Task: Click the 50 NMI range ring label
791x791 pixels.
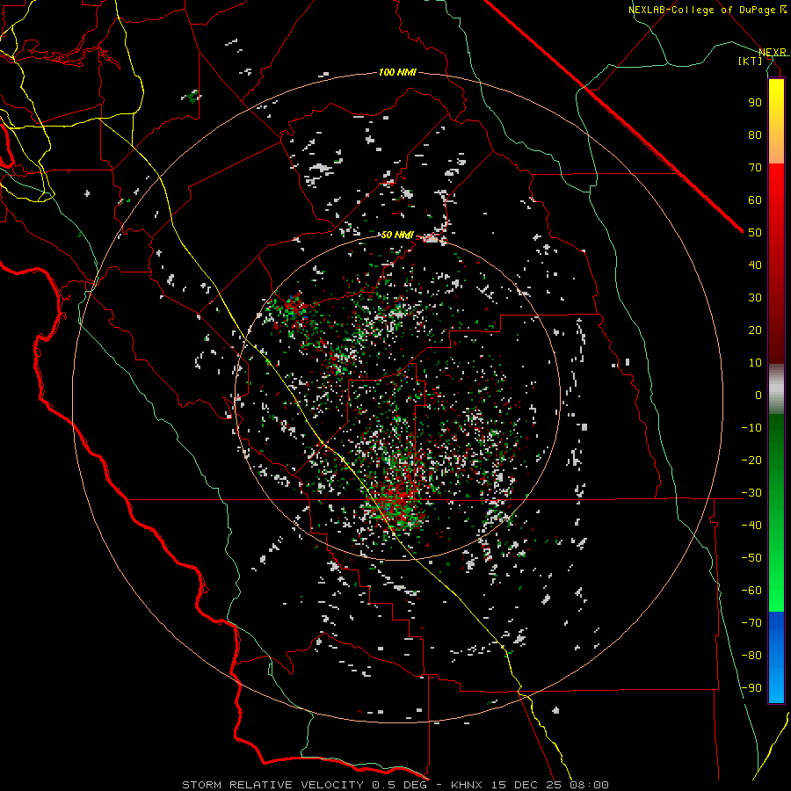Action: coord(397,235)
